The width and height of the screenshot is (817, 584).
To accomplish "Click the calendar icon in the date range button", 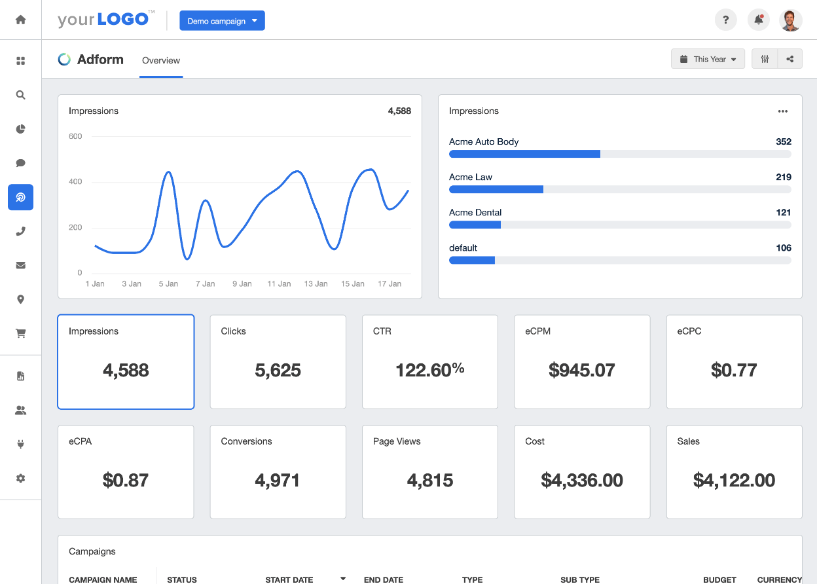I will pyautogui.click(x=683, y=59).
